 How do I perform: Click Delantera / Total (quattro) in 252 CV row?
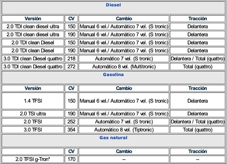198,121
